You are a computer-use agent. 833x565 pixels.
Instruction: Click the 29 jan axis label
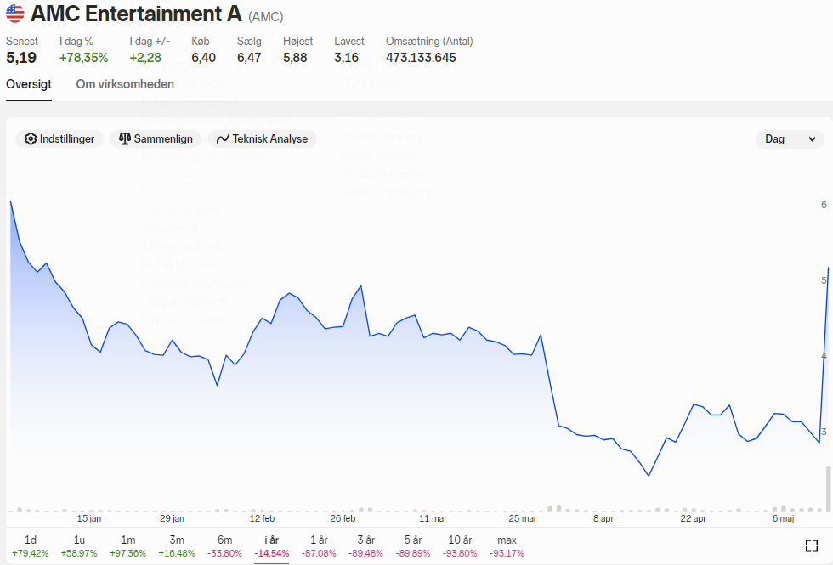click(x=172, y=518)
